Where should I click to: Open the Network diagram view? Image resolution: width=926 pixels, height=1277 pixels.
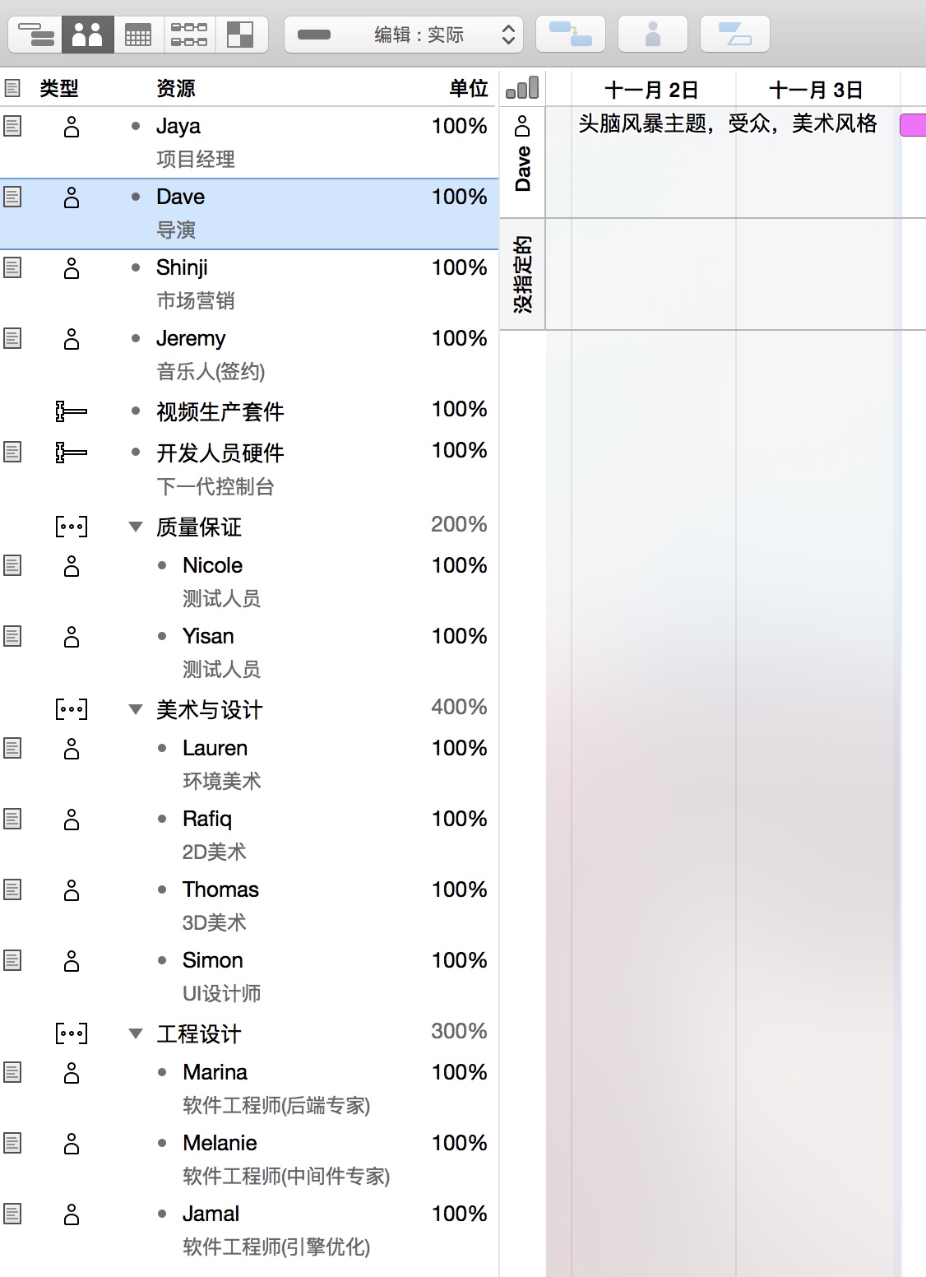(x=188, y=35)
